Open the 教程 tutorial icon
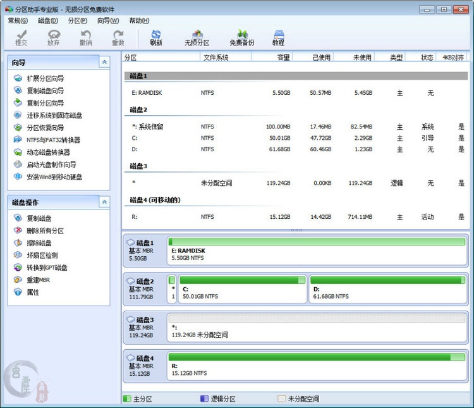This screenshot has width=474, height=408. [279, 37]
